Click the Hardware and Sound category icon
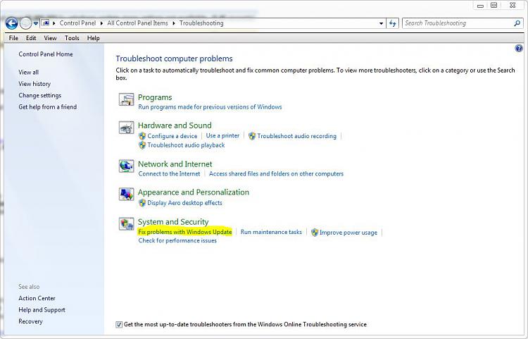Image resolution: width=528 pixels, height=339 pixels. (126, 128)
